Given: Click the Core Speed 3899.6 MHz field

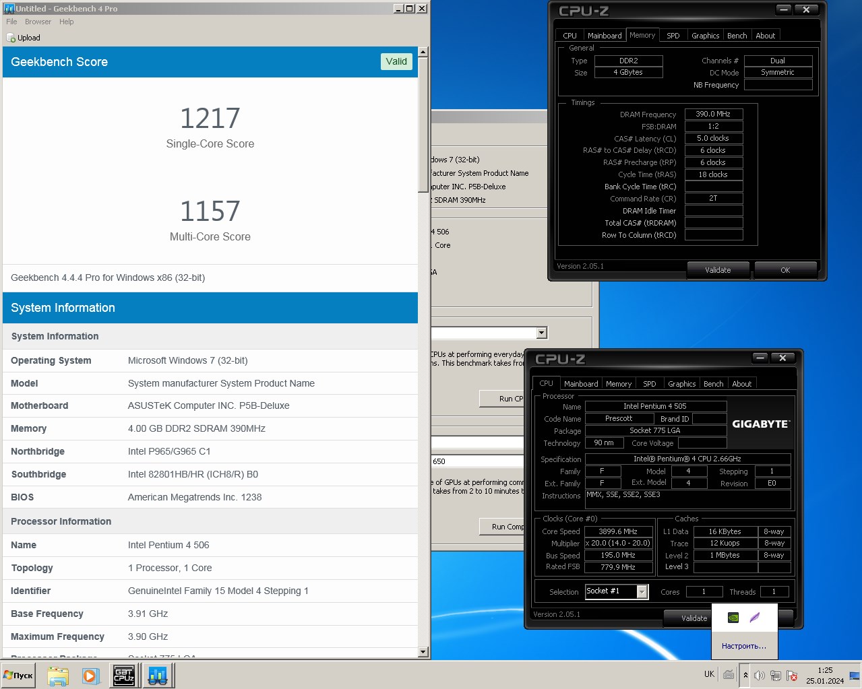Looking at the screenshot, I should point(618,531).
